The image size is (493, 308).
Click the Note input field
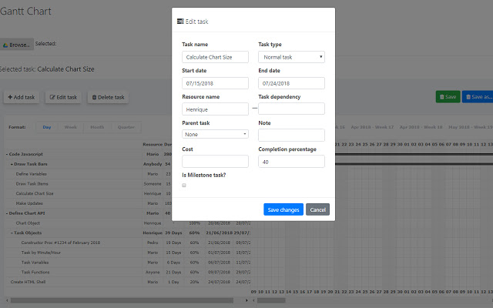coord(291,136)
